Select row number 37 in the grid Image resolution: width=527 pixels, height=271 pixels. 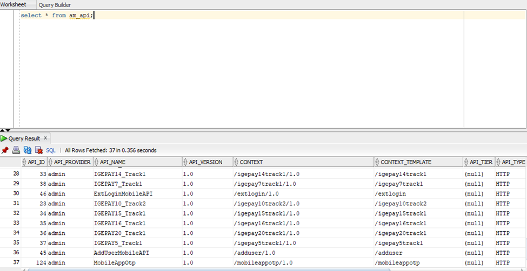point(16,262)
